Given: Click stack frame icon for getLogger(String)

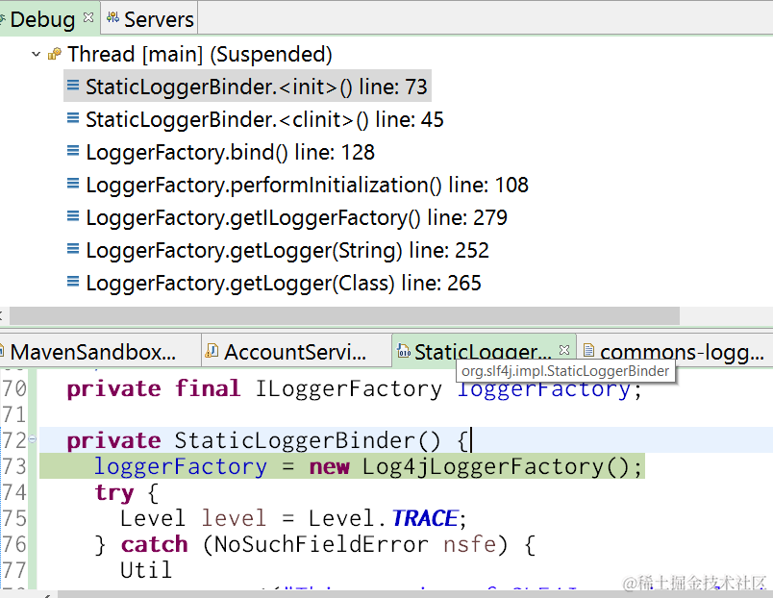Looking at the screenshot, I should pyautogui.click(x=73, y=249).
